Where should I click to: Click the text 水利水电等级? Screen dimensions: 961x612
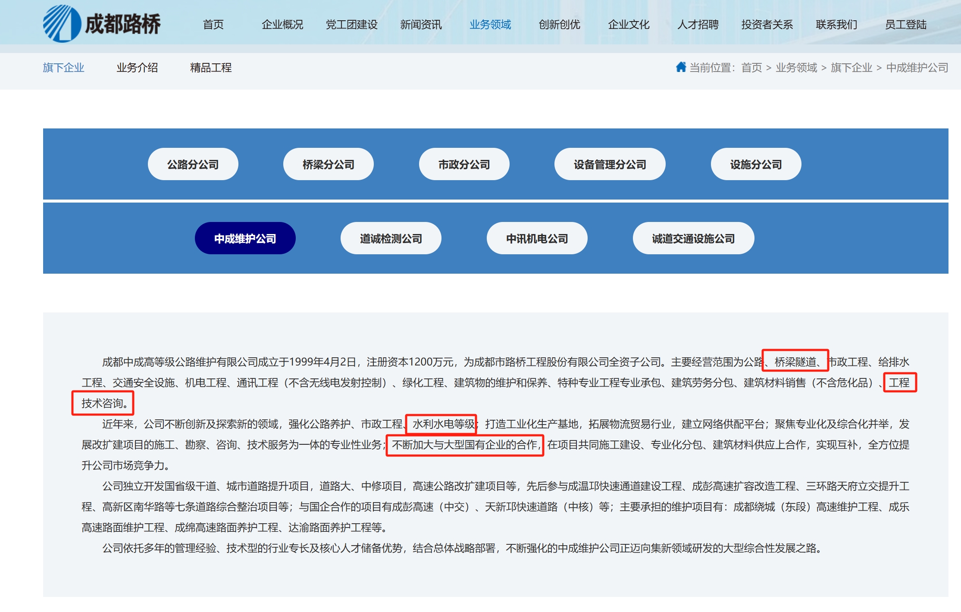pos(444,424)
